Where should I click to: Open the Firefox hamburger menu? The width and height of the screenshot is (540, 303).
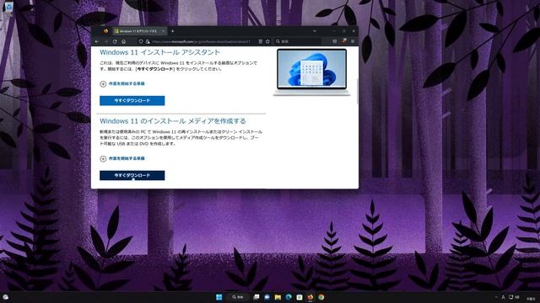(x=353, y=41)
